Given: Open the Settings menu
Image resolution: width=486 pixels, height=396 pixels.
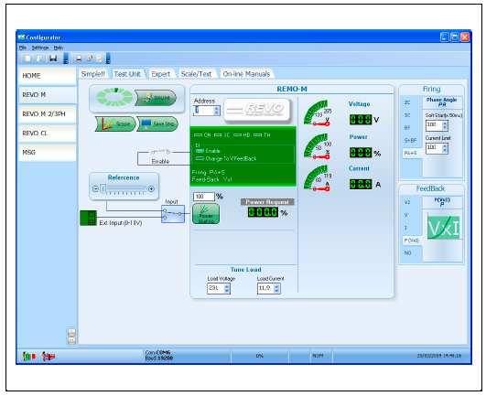Looking at the screenshot, I should [x=40, y=48].
